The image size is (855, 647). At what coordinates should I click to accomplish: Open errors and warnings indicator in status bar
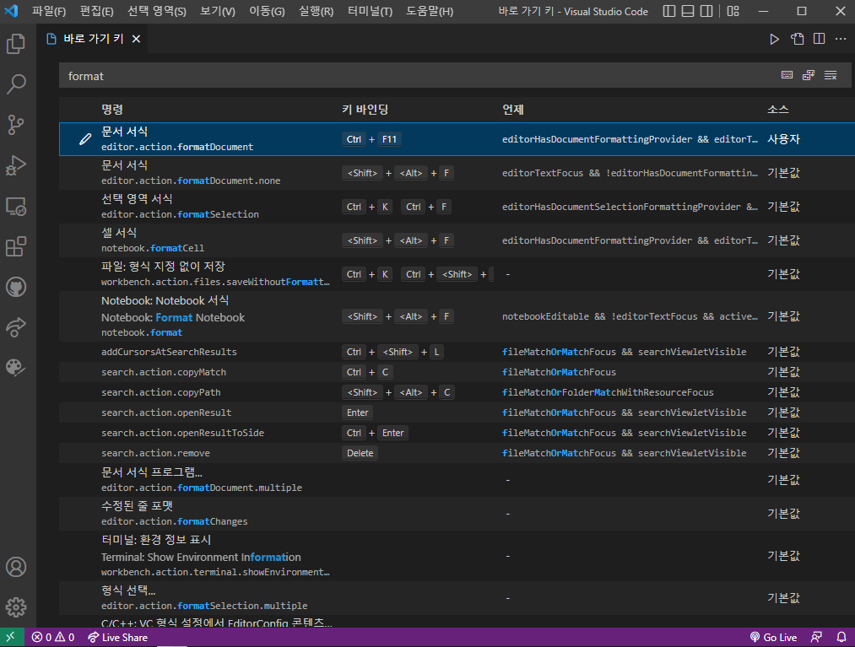coord(53,637)
